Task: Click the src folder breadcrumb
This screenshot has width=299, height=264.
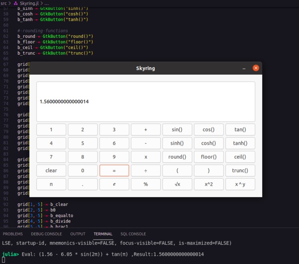Action: click(x=3, y=3)
